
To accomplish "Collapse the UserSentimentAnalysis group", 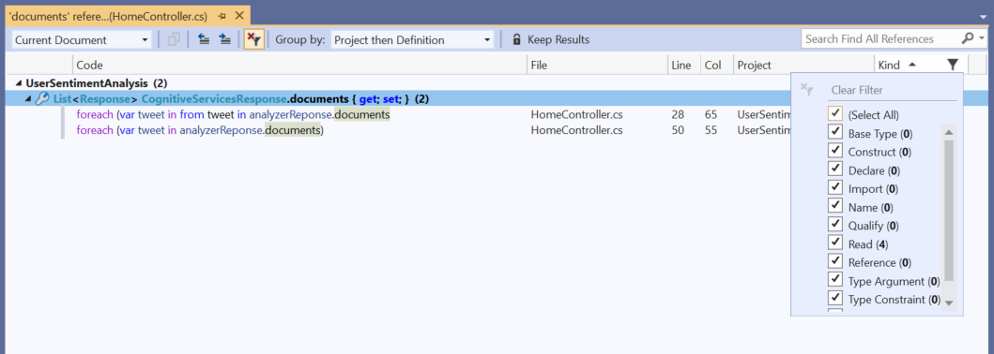I will point(19,82).
